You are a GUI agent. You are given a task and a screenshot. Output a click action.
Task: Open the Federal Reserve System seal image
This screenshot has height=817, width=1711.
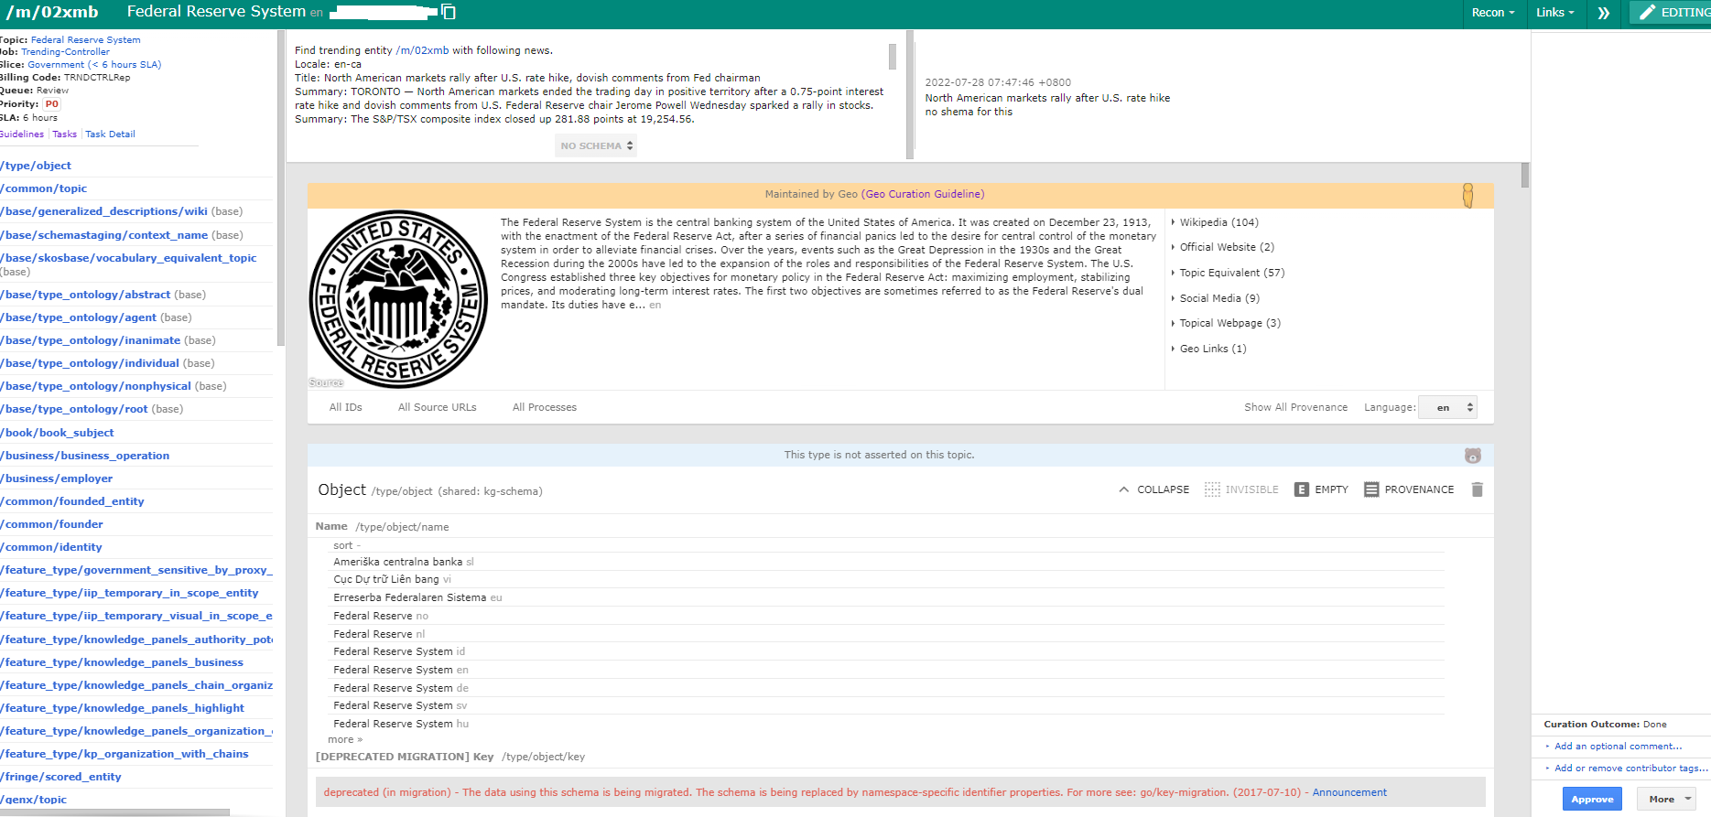tap(398, 299)
